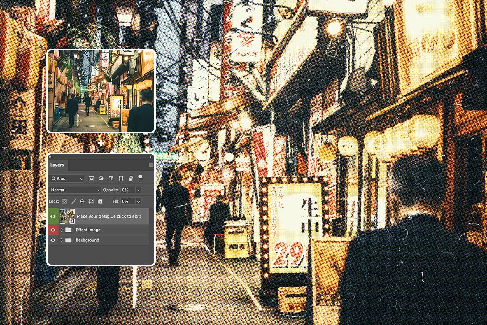The width and height of the screenshot is (487, 325).
Task: Filter for pixel layers in Layers panel
Action: point(92,178)
